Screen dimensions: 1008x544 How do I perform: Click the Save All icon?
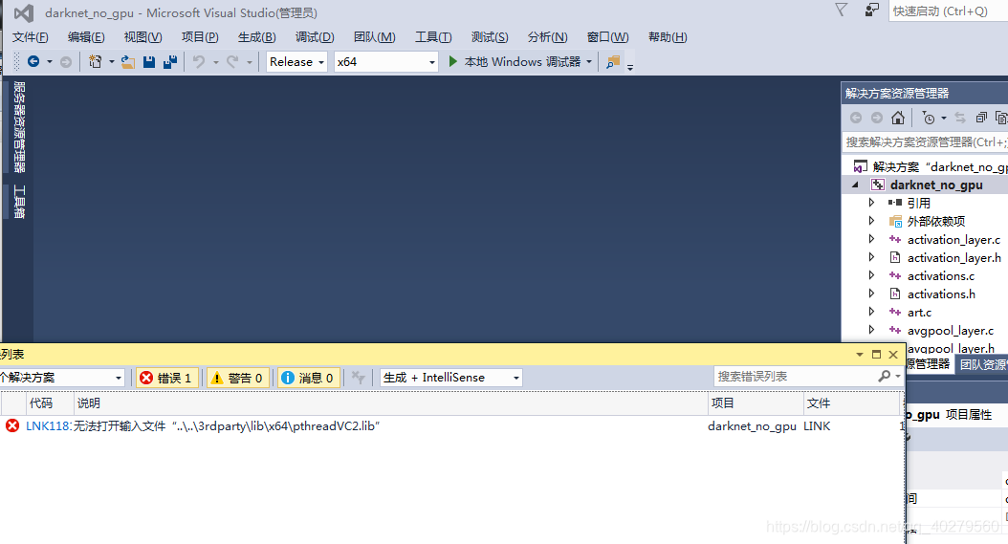pyautogui.click(x=170, y=62)
